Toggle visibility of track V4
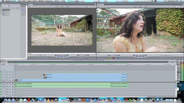 point(1,72)
